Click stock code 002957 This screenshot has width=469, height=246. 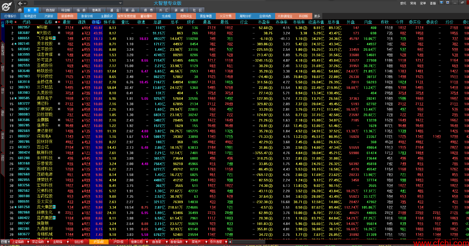tap(24, 27)
